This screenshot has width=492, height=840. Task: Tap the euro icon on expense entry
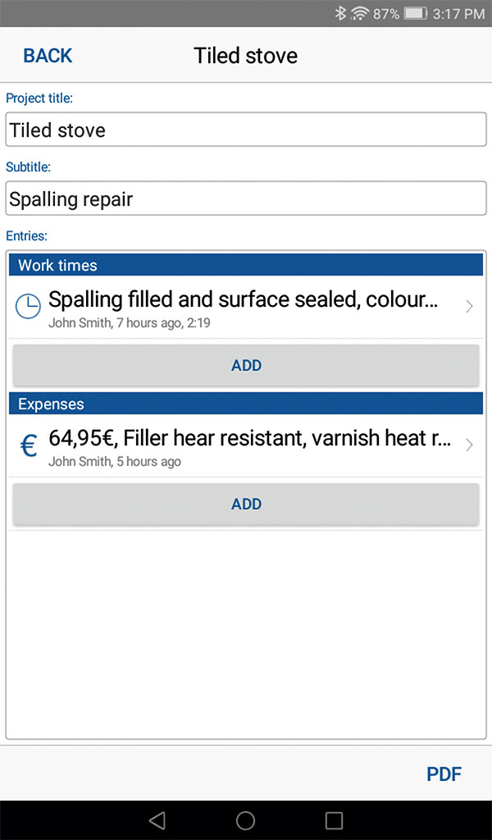29,445
